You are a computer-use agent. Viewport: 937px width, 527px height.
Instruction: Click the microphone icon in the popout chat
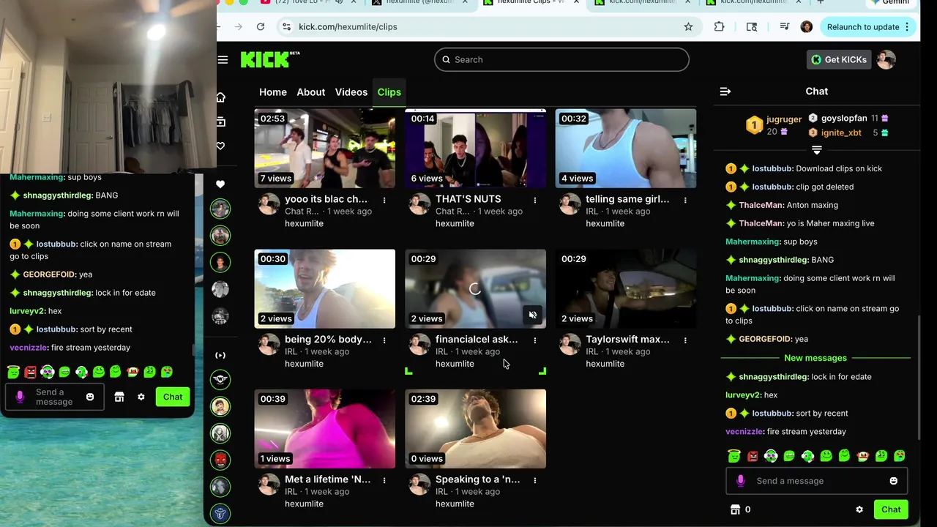(x=20, y=397)
